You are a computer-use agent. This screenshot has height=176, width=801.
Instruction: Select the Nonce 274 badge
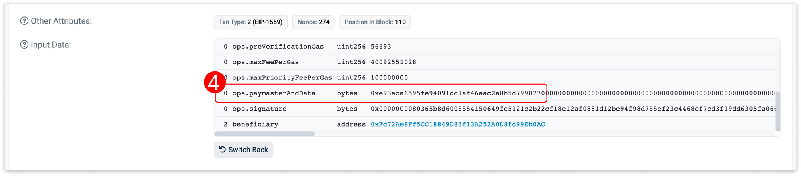(x=314, y=22)
